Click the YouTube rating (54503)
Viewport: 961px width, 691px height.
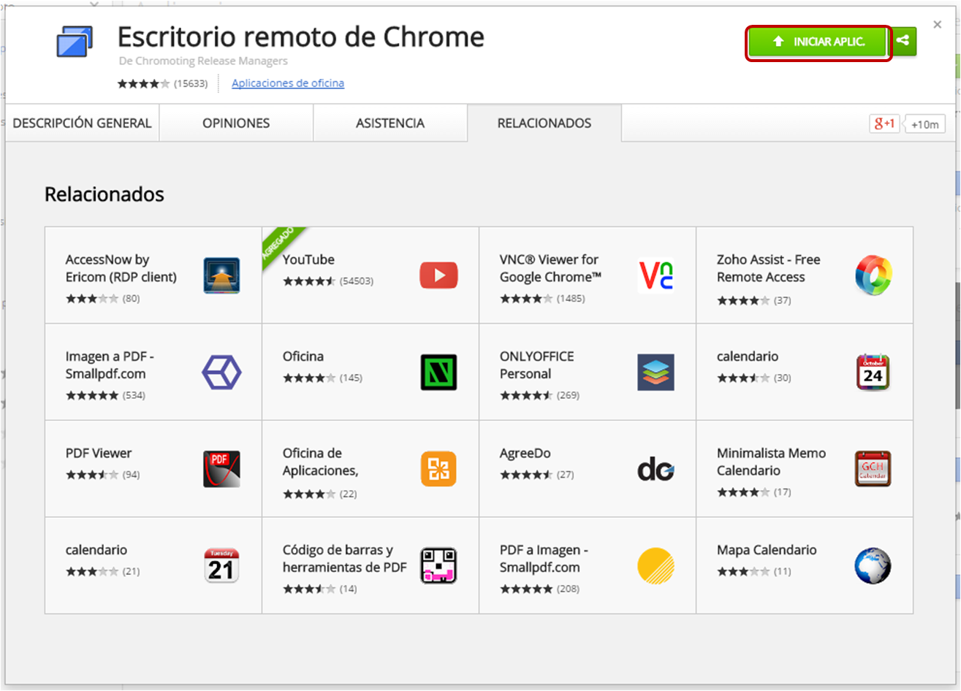(328, 281)
